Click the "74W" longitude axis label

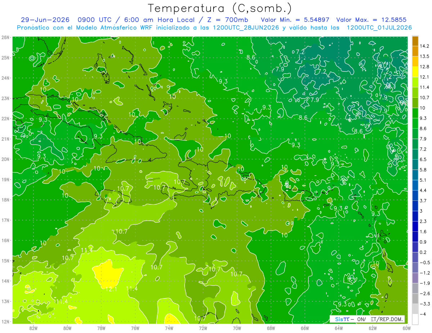(x=169, y=328)
